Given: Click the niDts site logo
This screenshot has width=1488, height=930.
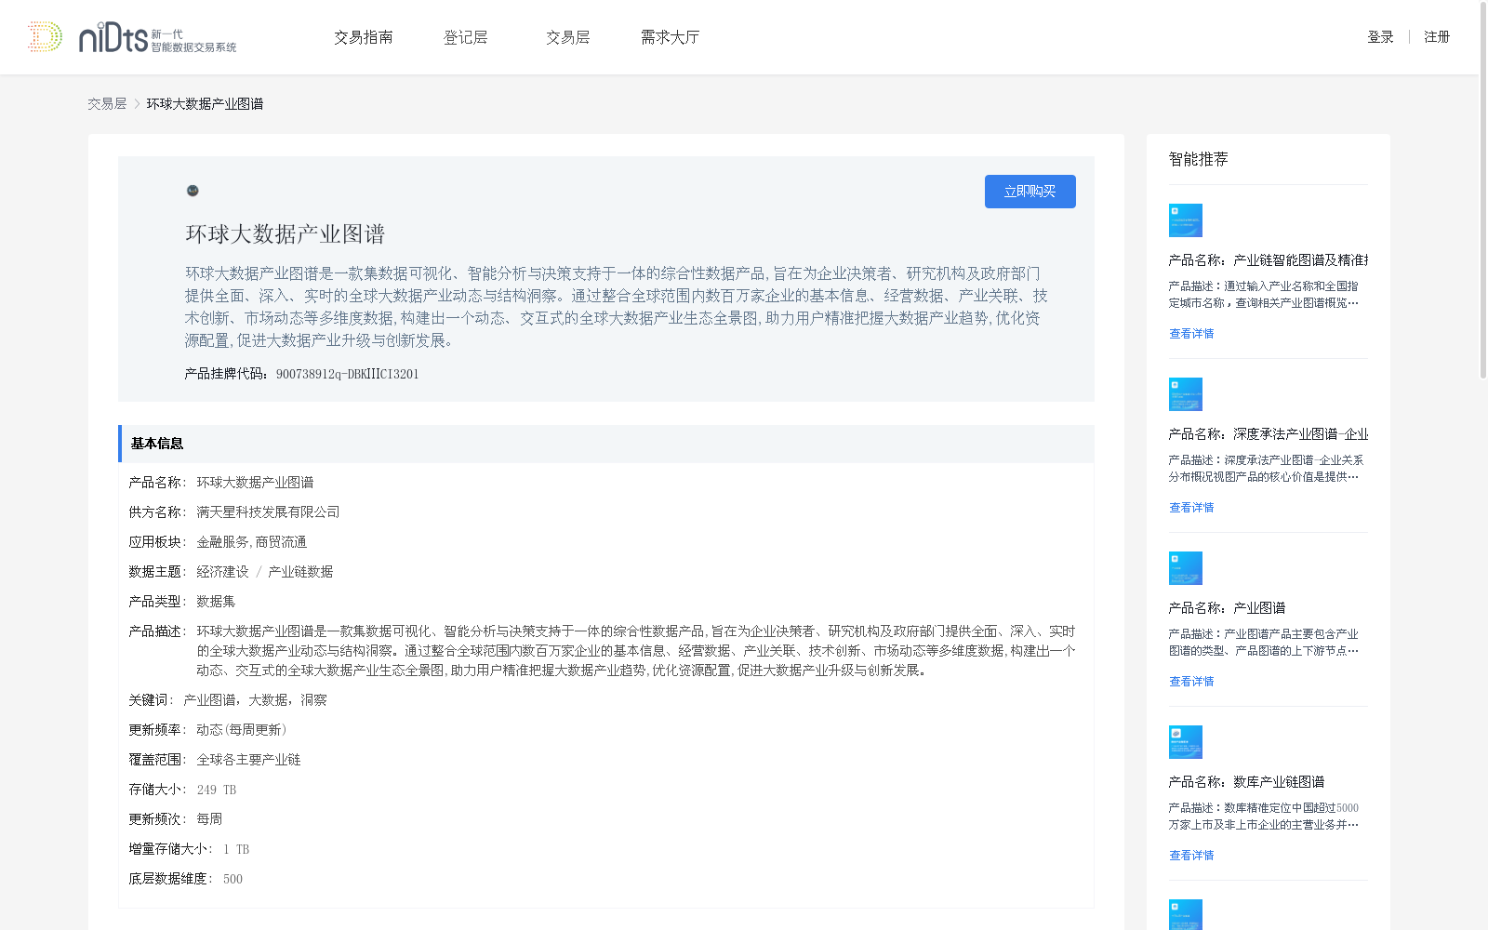Looking at the screenshot, I should pos(157,37).
